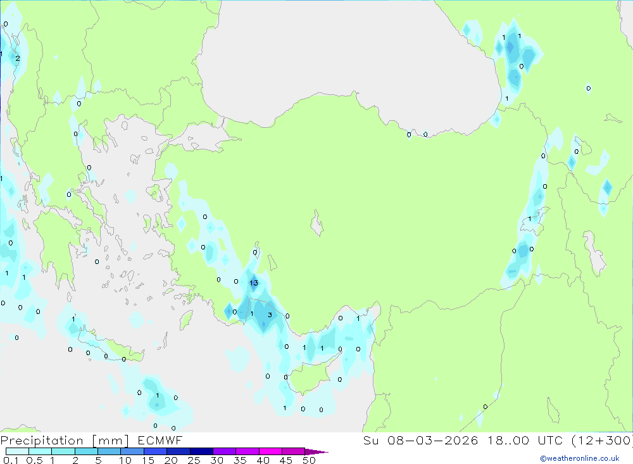Click the 'Su 08-03-2026' date text
The image size is (633, 464).
point(420,441)
